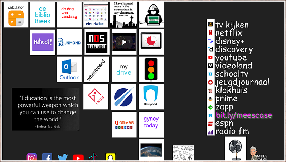Open the YouTube icon in the social row
Viewport: 286px width, 162px height.
(78, 158)
